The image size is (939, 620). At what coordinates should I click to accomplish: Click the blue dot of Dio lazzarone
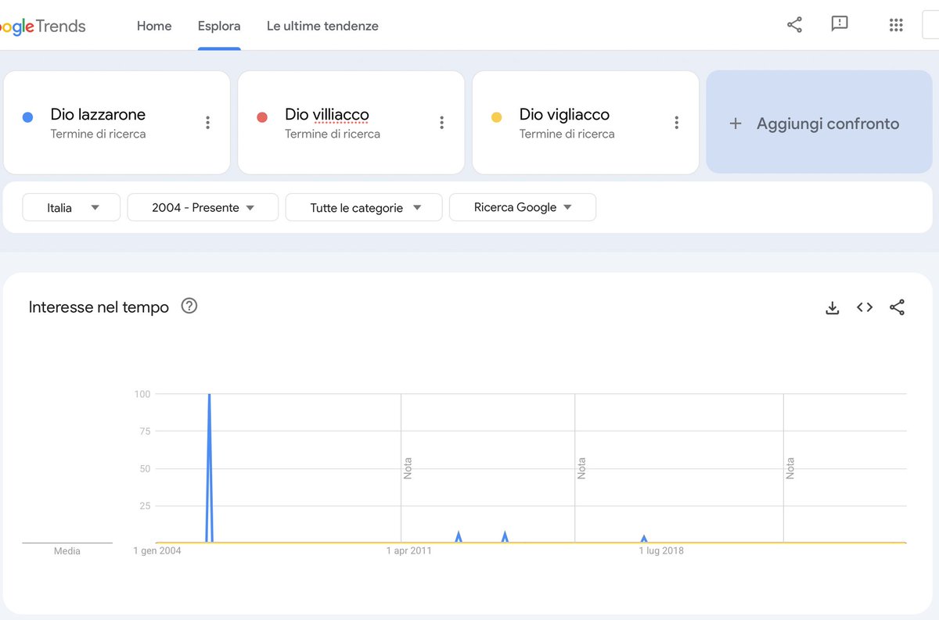pos(27,117)
